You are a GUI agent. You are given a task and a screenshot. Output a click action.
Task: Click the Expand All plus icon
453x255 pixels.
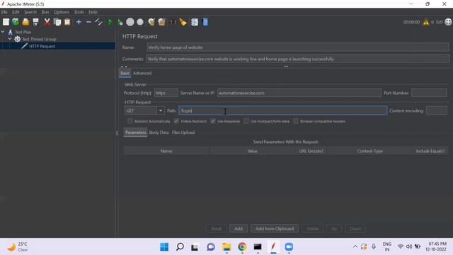click(x=79, y=22)
